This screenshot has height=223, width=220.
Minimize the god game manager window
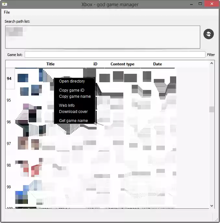(x=191, y=4)
